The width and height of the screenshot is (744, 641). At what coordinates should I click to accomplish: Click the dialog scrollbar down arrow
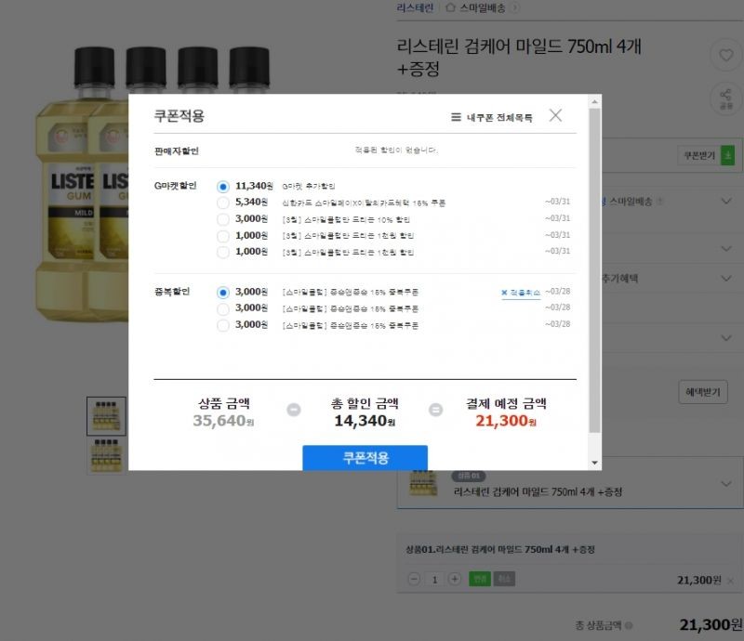coord(594,463)
